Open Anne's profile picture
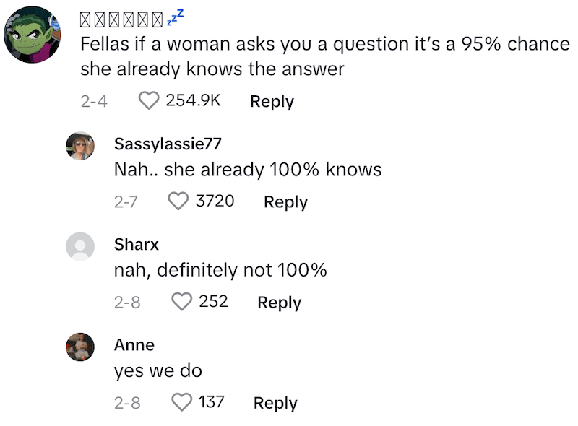The image size is (578, 426). (x=80, y=347)
